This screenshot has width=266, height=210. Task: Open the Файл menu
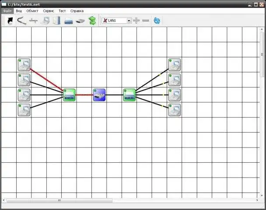pyautogui.click(x=7, y=11)
